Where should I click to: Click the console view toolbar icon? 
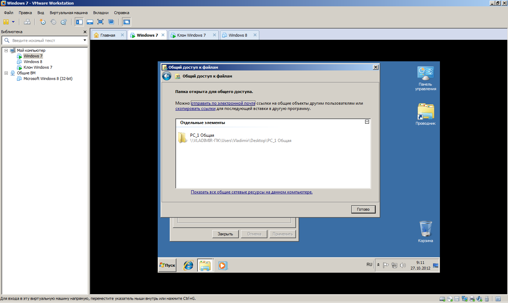click(x=127, y=22)
